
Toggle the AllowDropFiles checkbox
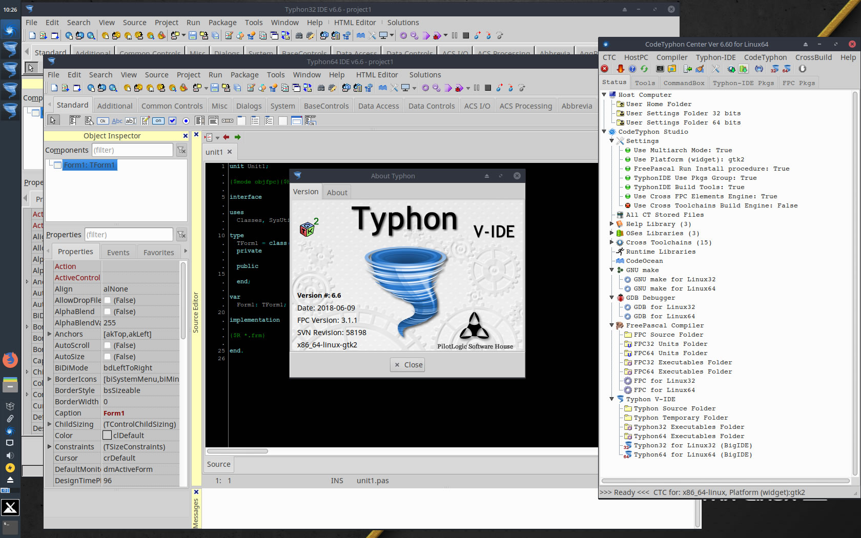108,300
